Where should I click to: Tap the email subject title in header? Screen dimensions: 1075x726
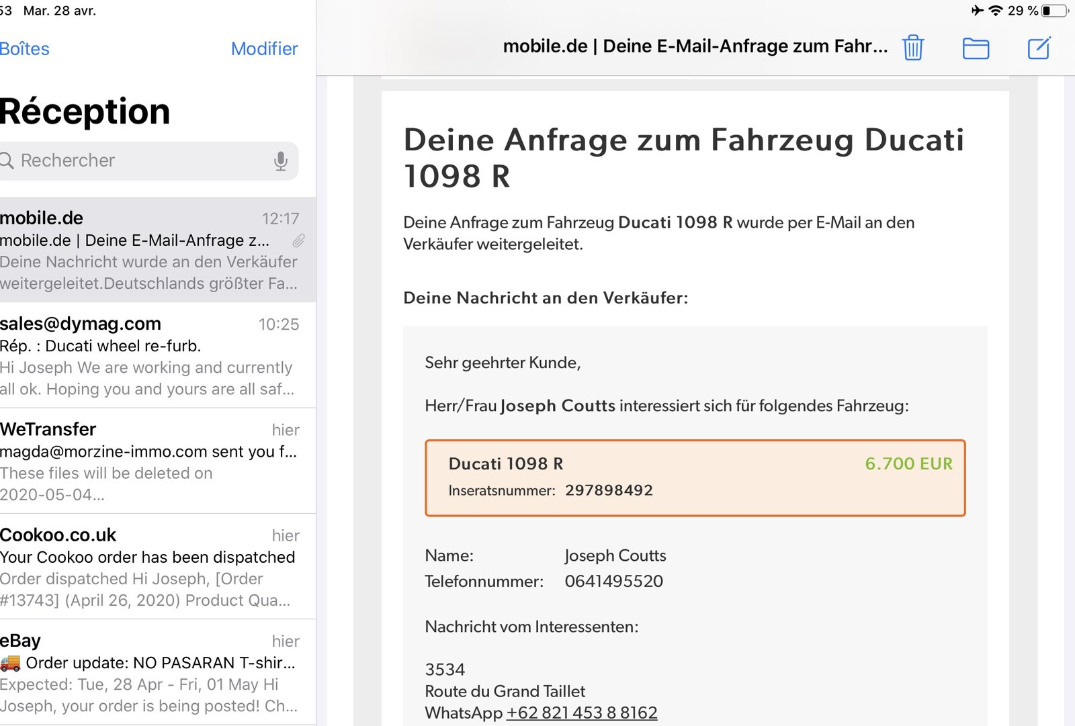coord(695,46)
